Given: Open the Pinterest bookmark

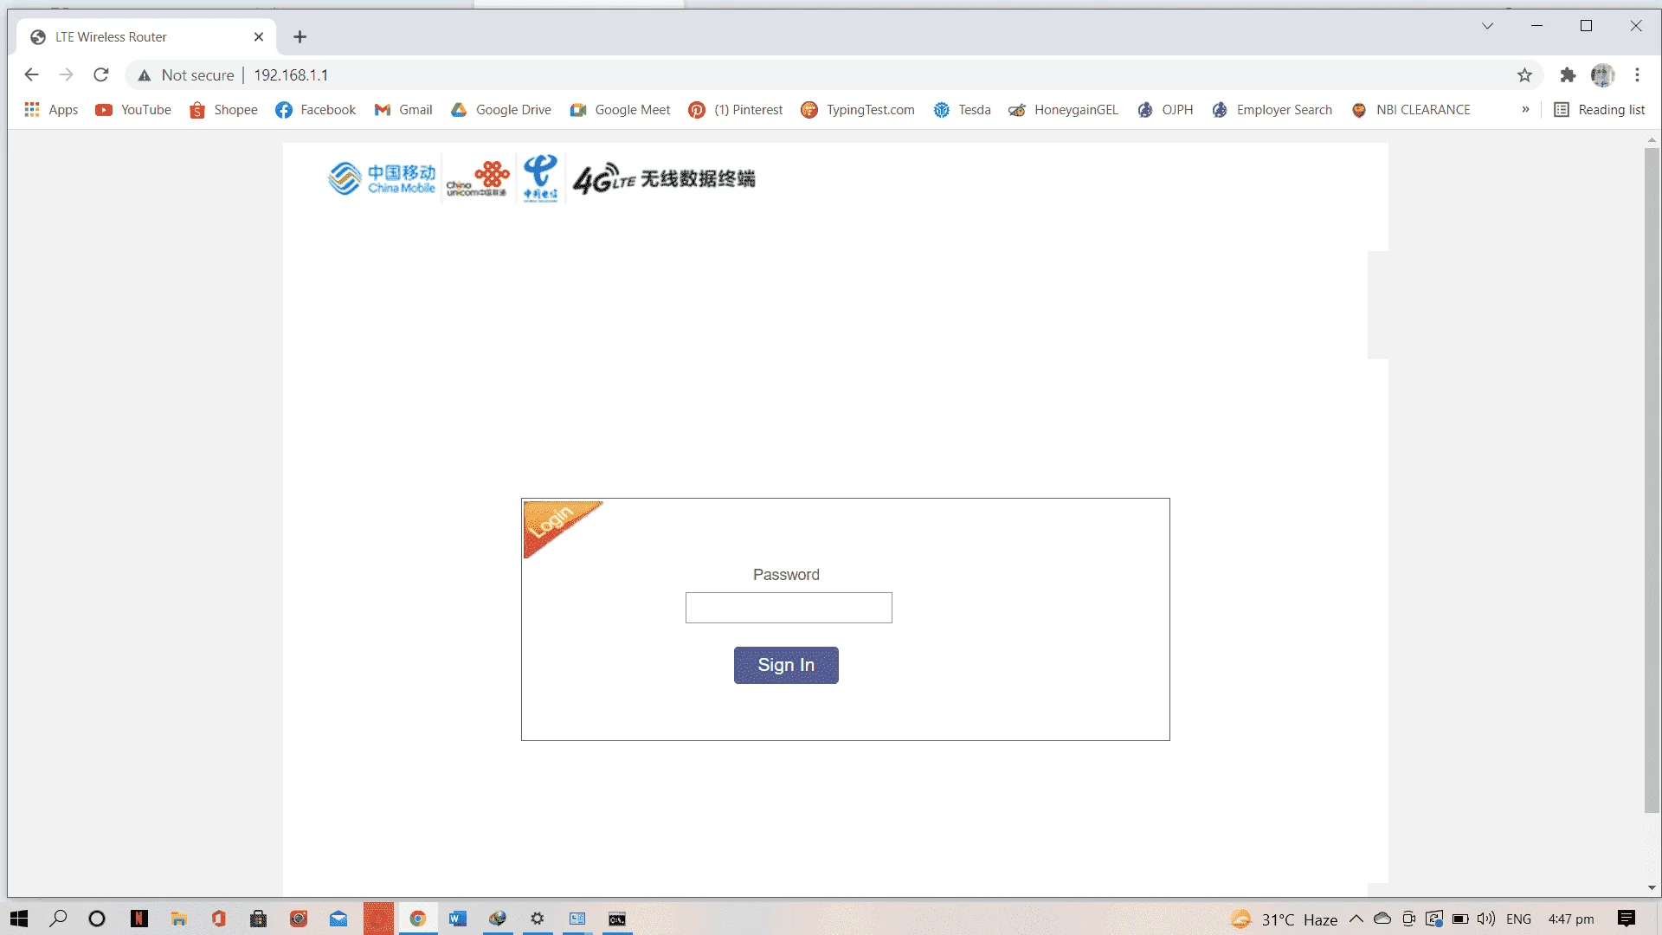Looking at the screenshot, I should click(736, 110).
